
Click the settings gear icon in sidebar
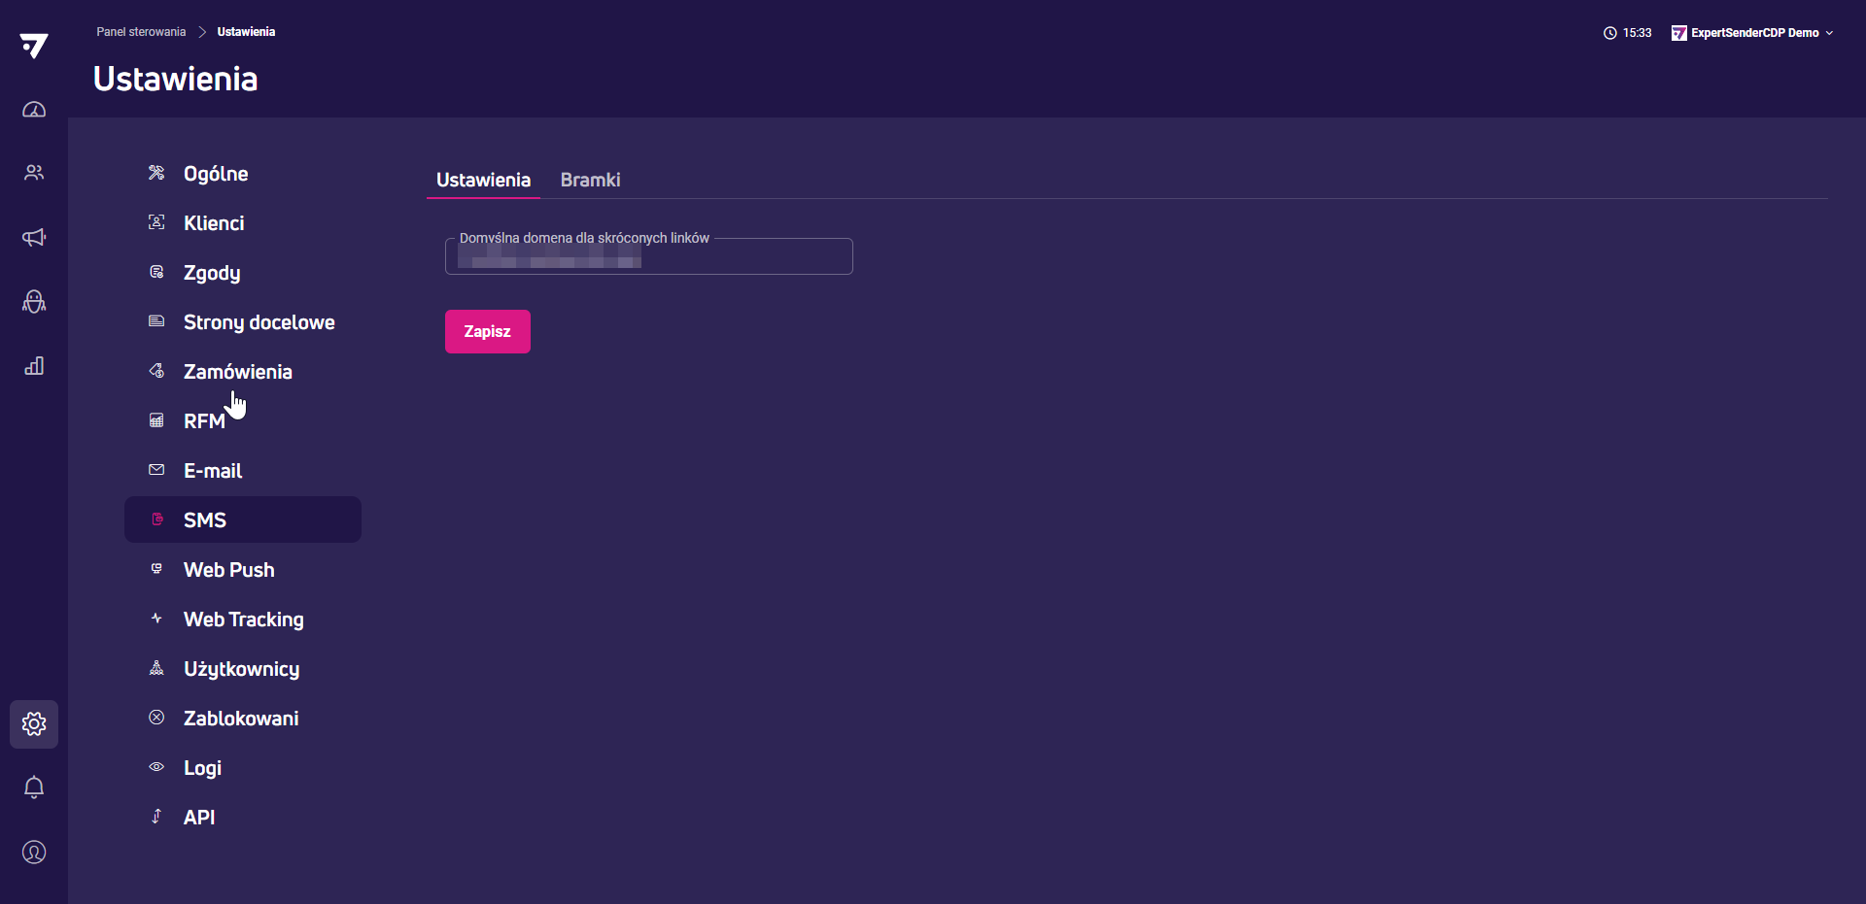click(34, 724)
